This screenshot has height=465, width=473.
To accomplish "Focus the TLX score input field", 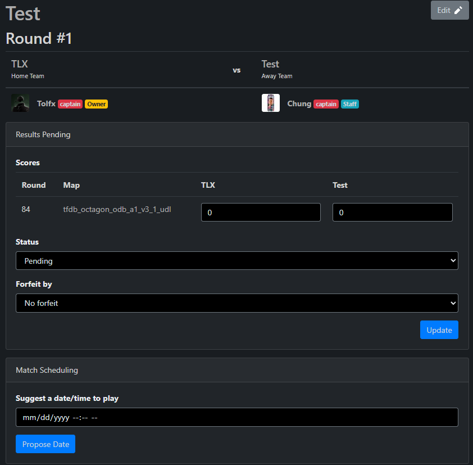I will [261, 213].
